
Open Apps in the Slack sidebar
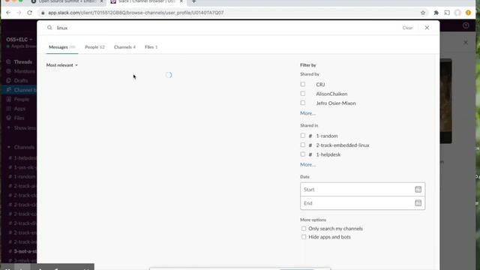21,109
